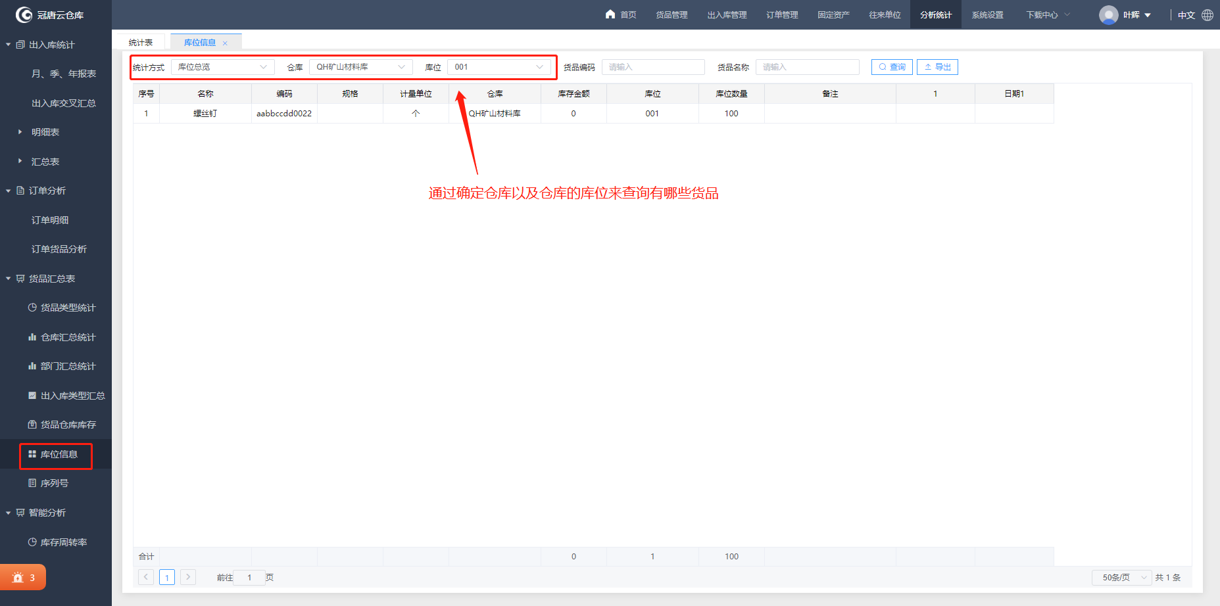The image size is (1220, 606).
Task: Click the 仓库汇总统计 bar chart icon
Action: (x=32, y=337)
